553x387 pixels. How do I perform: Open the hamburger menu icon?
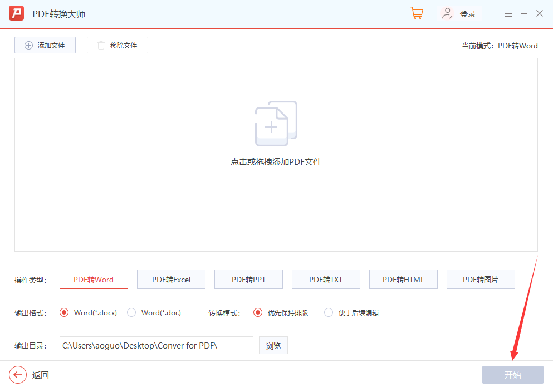tap(508, 14)
